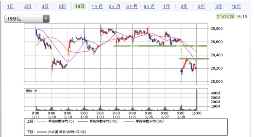Click the 9:00 1/19 time axis label

pos(68,115)
